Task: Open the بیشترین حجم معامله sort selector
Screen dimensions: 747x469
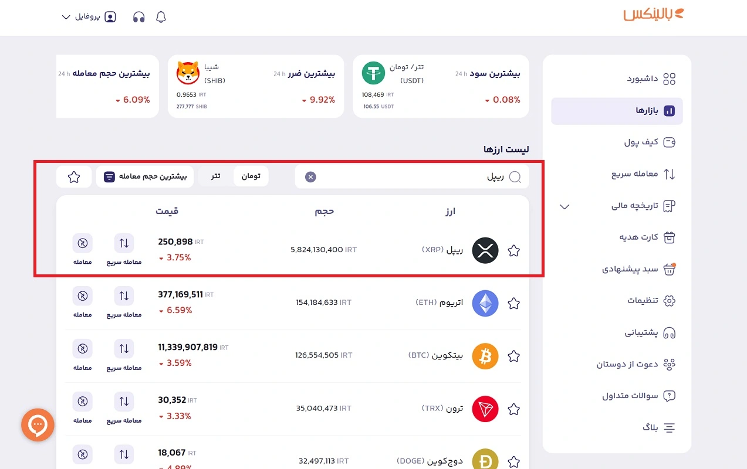Action: tap(145, 176)
